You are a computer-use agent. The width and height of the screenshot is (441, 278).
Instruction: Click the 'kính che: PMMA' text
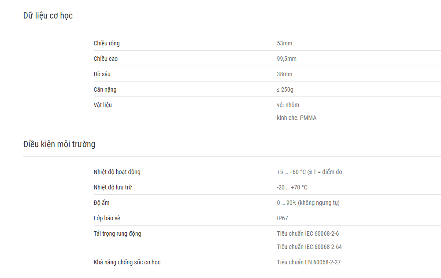(x=296, y=118)
